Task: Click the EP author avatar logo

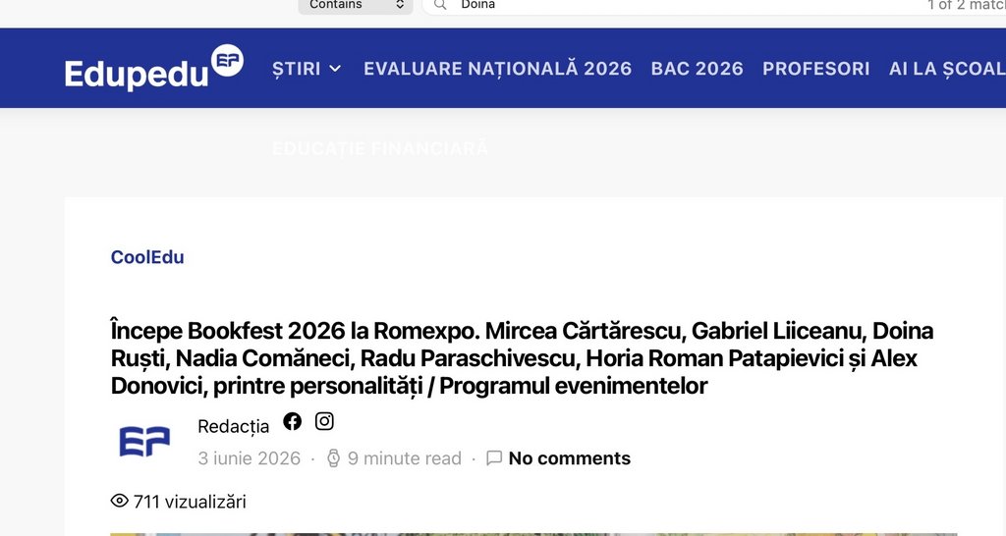Action: pyautogui.click(x=145, y=441)
